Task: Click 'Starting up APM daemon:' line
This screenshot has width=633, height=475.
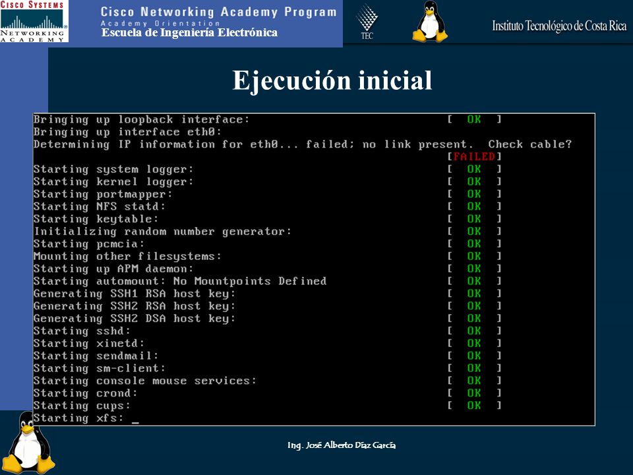Action: [113, 269]
